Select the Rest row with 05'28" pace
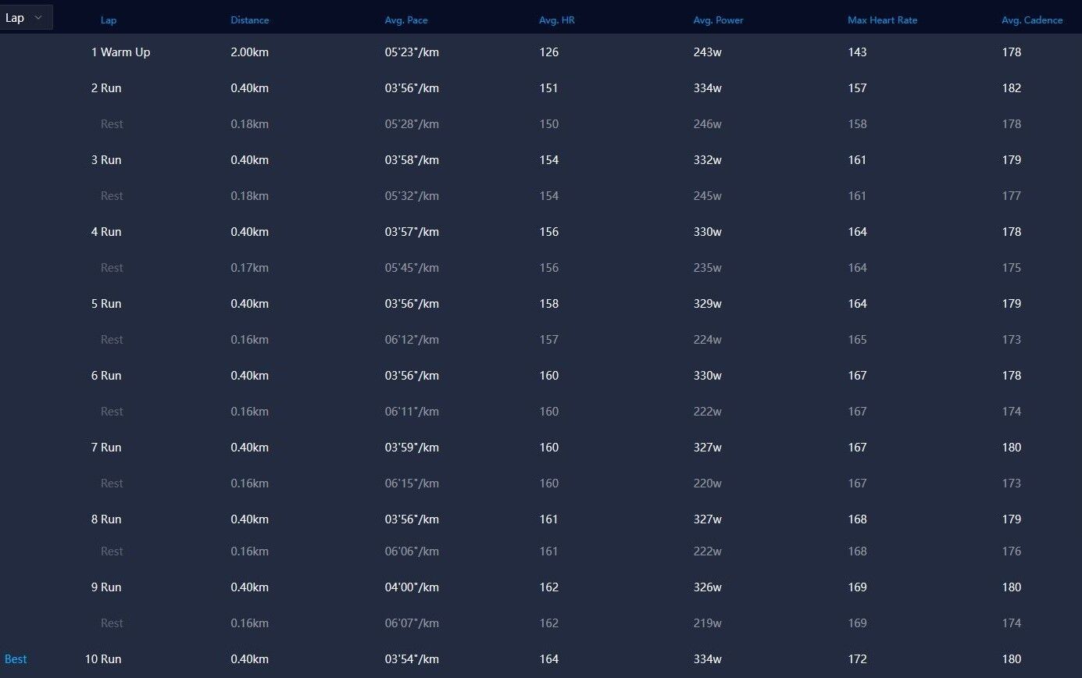 tap(541, 124)
